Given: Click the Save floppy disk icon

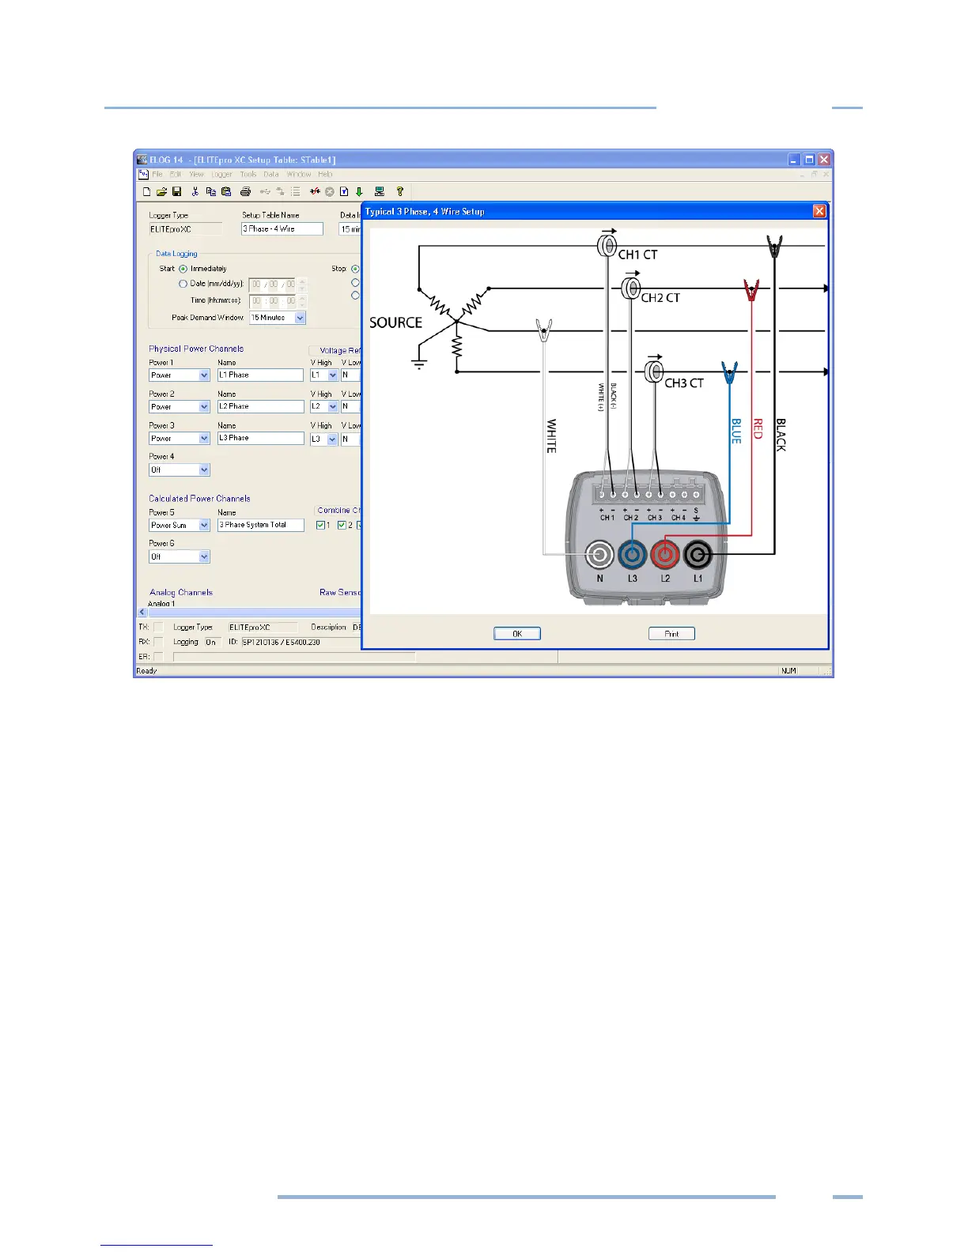Looking at the screenshot, I should 176,191.
